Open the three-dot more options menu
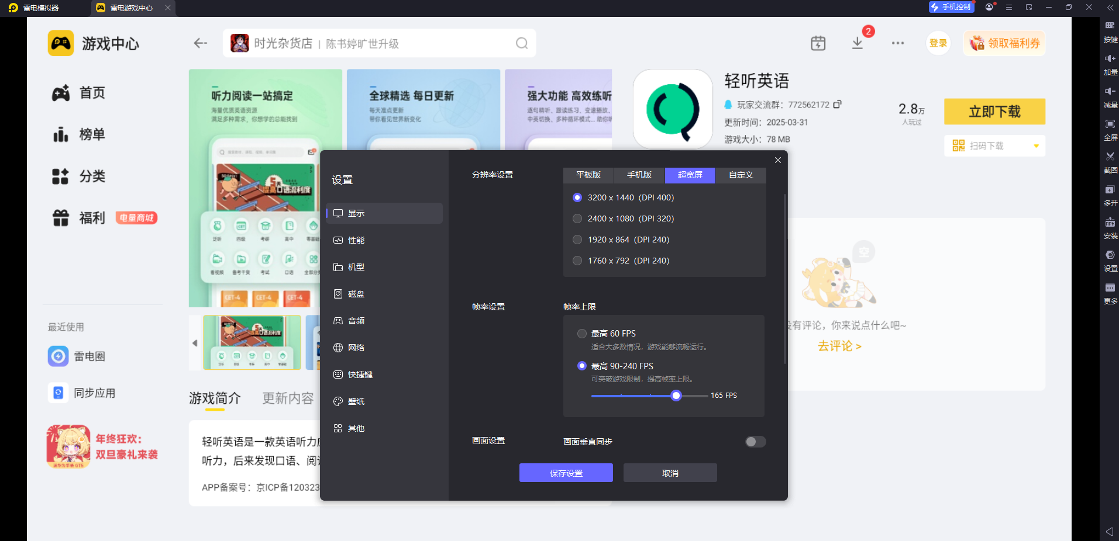 click(898, 43)
